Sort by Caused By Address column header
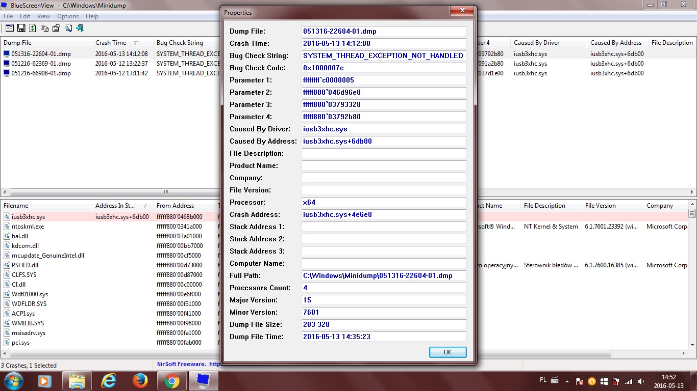697x391 pixels. 617,43
